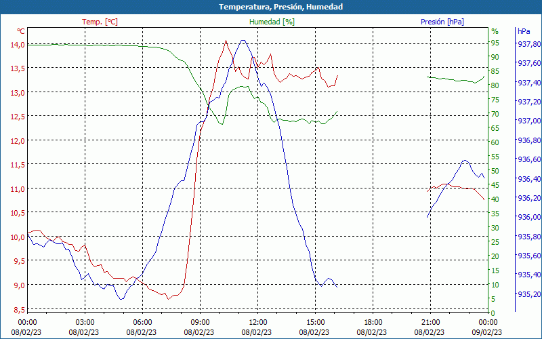Click the 15:00 time axis label
The height and width of the screenshot is (339, 542).
click(314, 323)
